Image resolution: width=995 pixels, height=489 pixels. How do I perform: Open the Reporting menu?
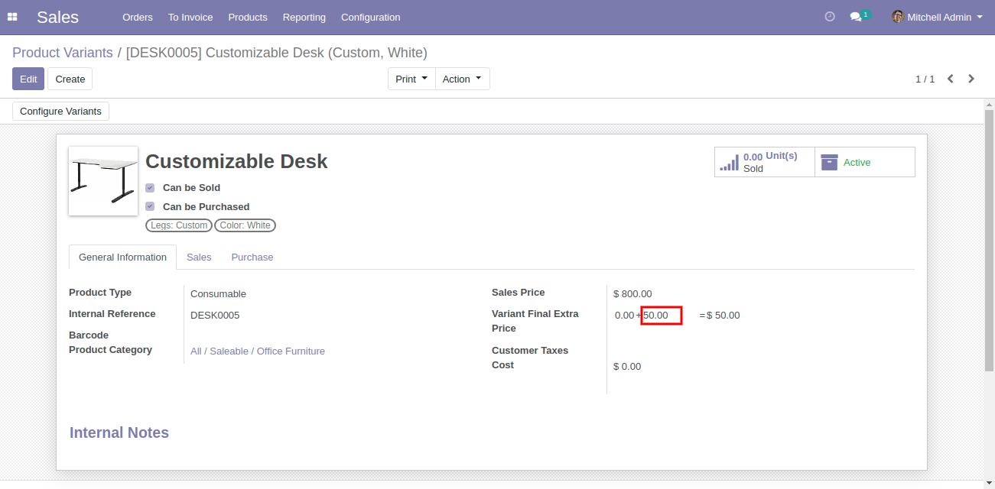click(x=304, y=17)
